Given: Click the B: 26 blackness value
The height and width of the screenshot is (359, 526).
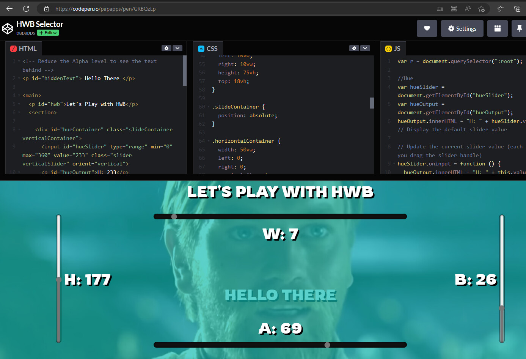Looking at the screenshot, I should 476,280.
